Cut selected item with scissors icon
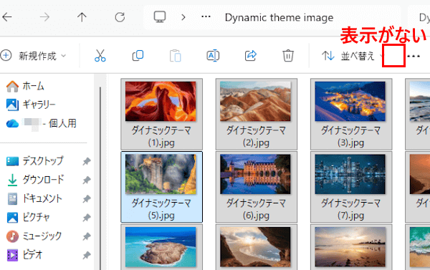This screenshot has width=430, height=270. (100, 56)
